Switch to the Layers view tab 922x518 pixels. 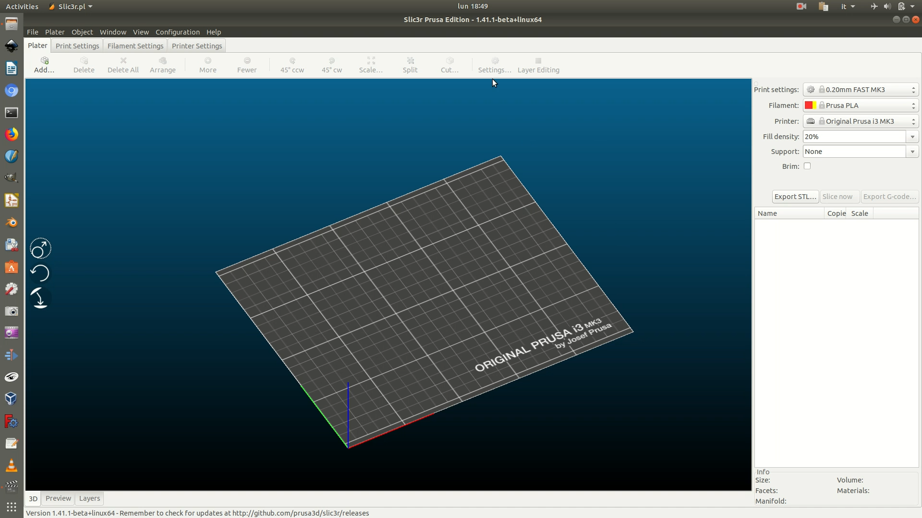(89, 498)
